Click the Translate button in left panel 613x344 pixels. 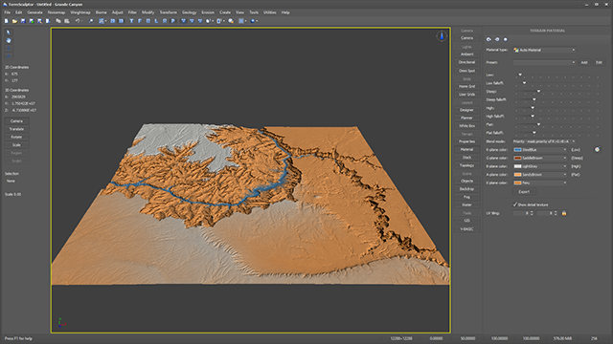click(16, 129)
